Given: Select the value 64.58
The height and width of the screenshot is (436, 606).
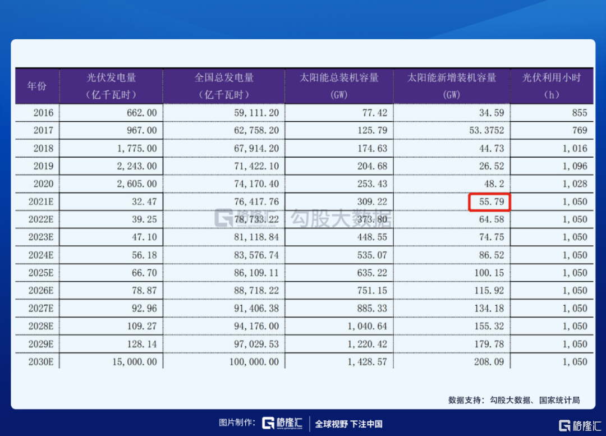Looking at the screenshot, I should pyautogui.click(x=492, y=219).
